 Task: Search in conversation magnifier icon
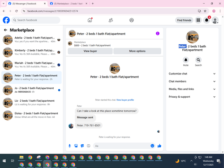[198, 60]
